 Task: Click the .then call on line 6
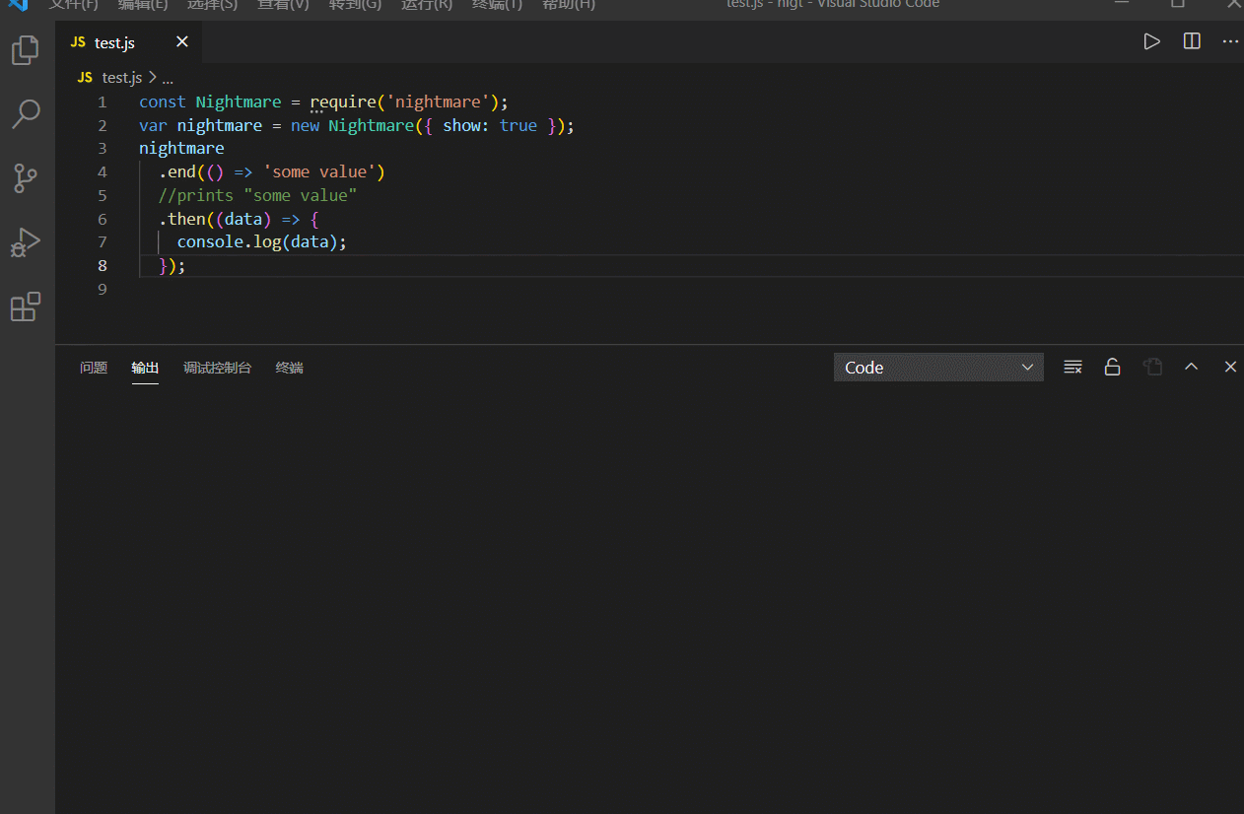point(182,219)
